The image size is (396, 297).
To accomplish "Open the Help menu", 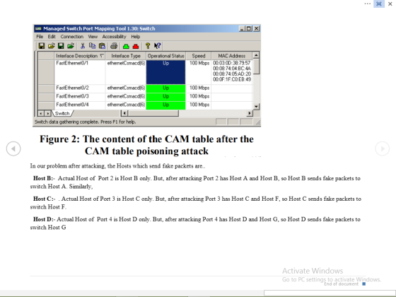I will [135, 37].
